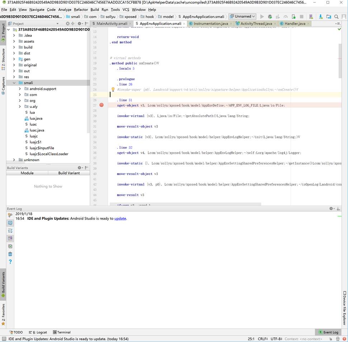Open Project panel gear settings

(80, 24)
